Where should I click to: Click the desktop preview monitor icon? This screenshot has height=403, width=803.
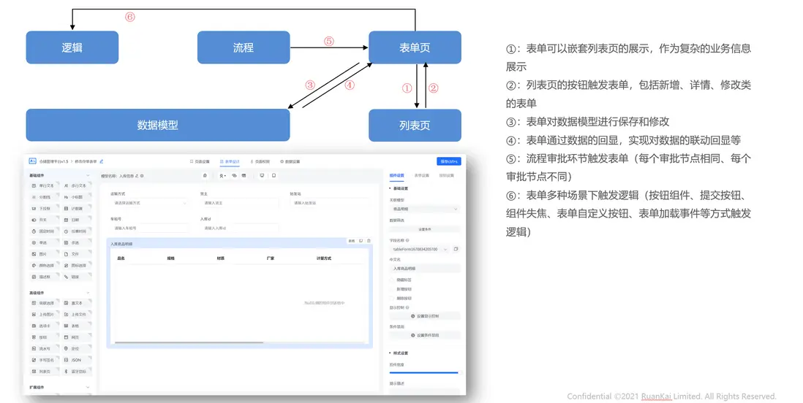click(x=262, y=175)
